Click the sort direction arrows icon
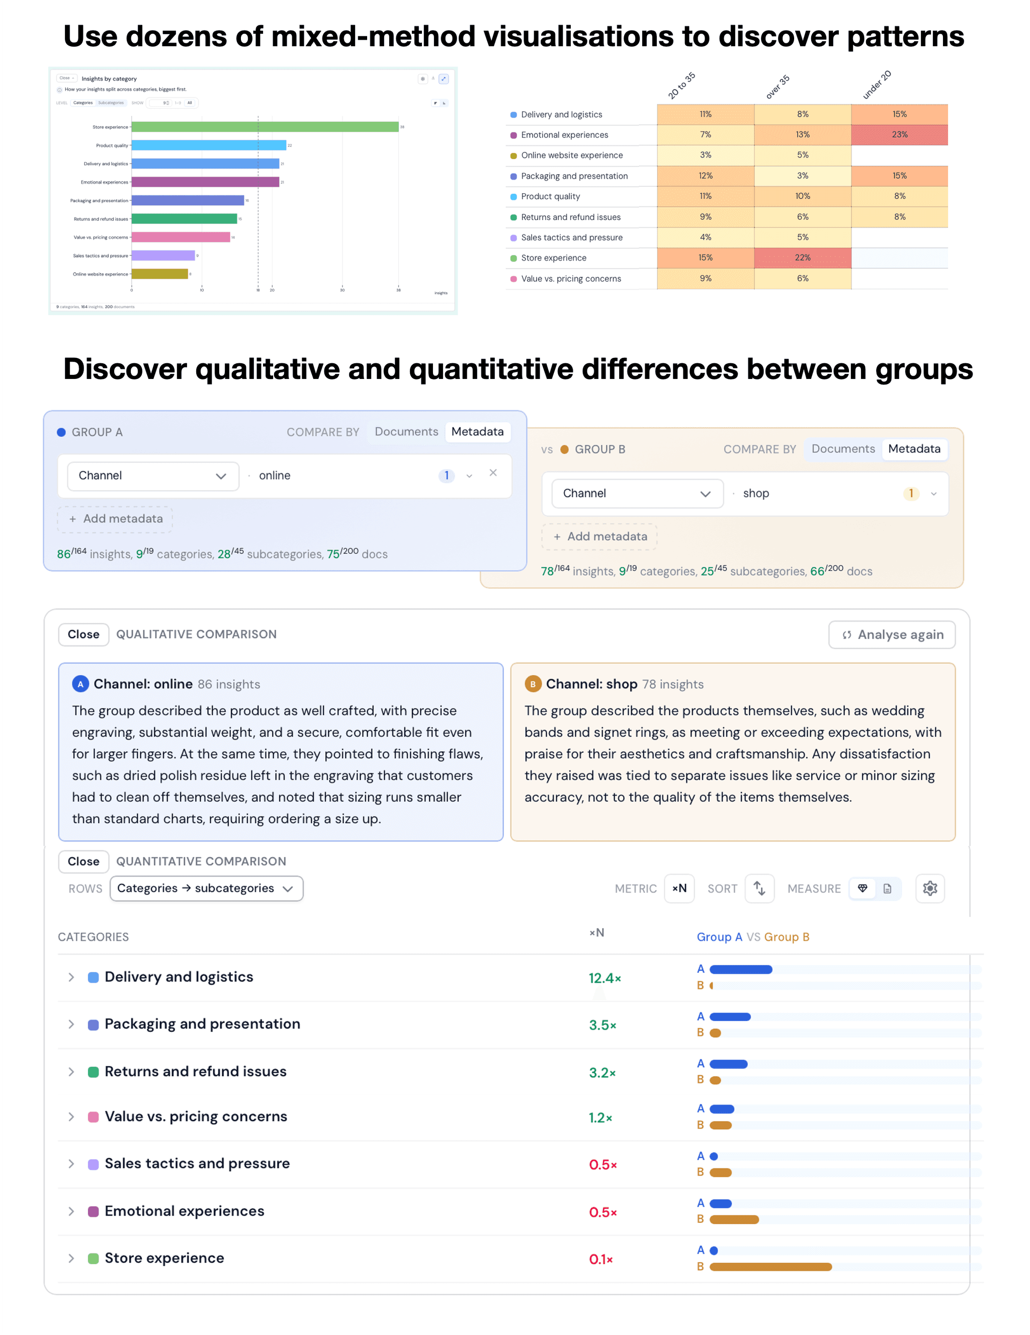The image size is (1030, 1335). (759, 888)
